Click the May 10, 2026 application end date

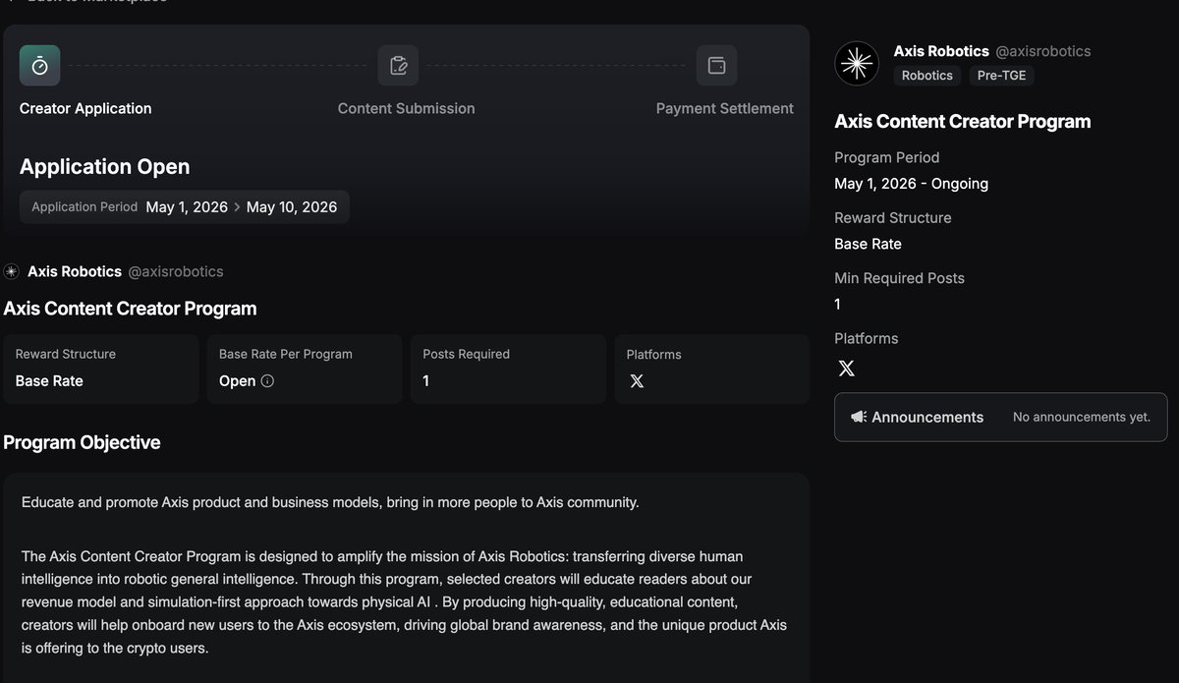click(292, 207)
